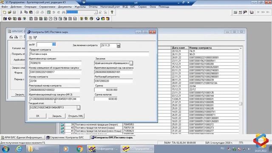Click the Syntax Helper book icon
Screen dimensions: 272x153
(x=252, y=12)
